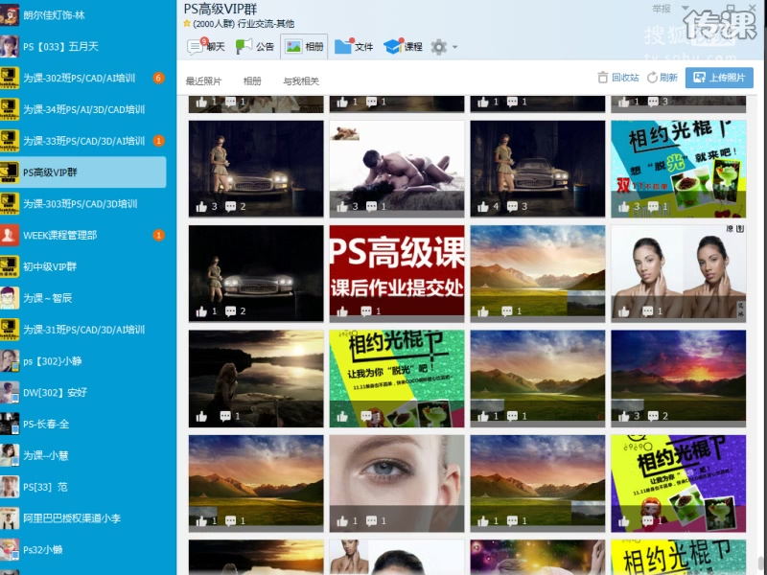Click avatar of DW[302】安好

pyautogui.click(x=10, y=392)
